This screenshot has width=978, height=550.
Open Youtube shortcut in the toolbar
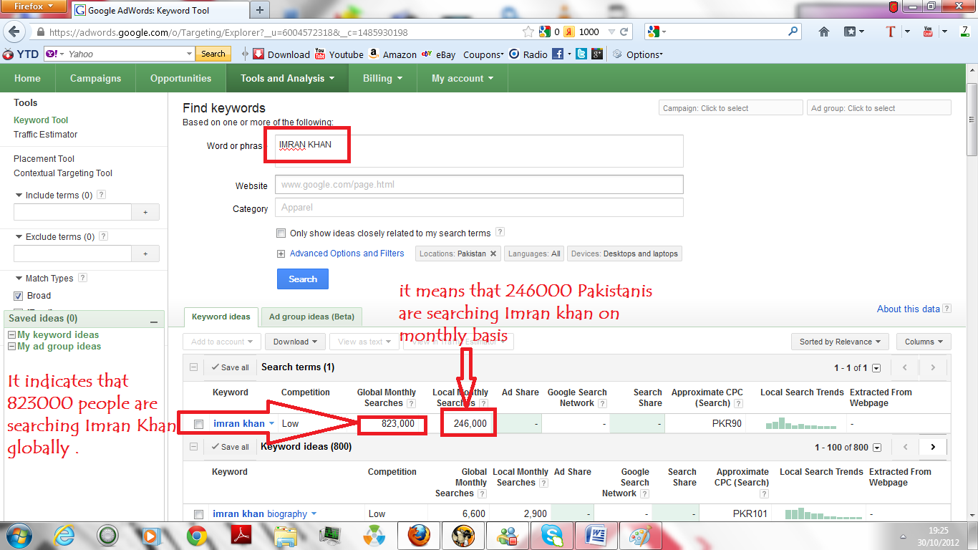pyautogui.click(x=339, y=54)
